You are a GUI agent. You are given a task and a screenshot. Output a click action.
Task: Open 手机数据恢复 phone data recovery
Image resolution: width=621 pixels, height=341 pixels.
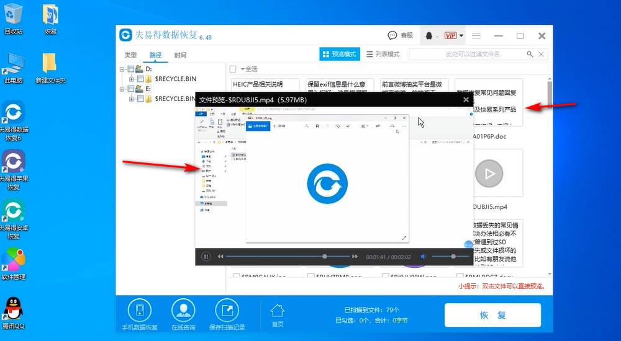(x=139, y=315)
